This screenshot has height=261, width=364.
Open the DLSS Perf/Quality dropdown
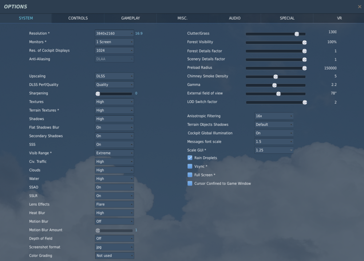(114, 85)
